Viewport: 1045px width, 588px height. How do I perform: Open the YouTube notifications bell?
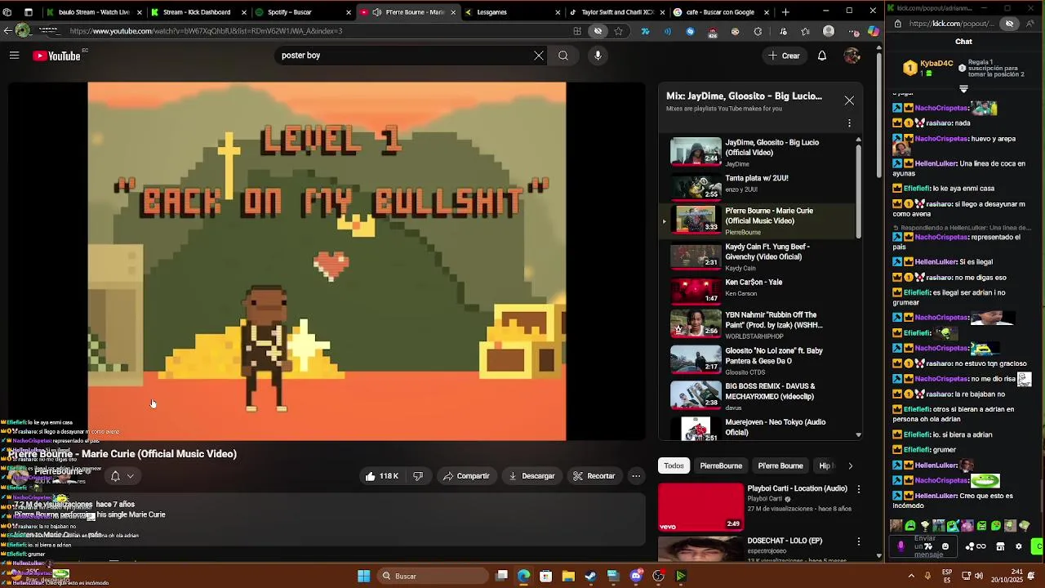(x=822, y=56)
